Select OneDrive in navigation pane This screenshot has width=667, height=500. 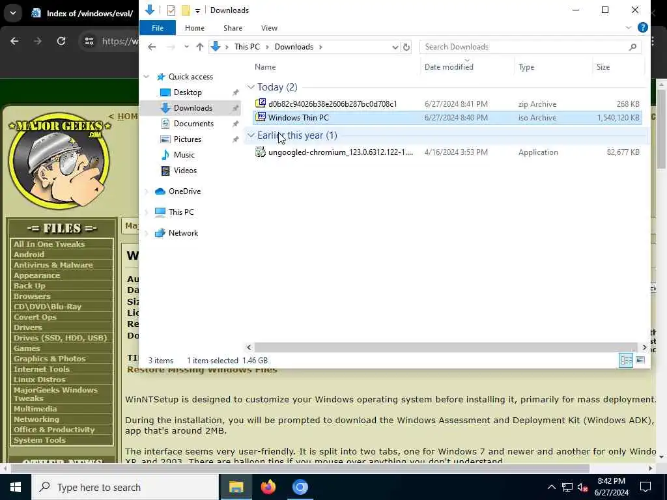(x=184, y=191)
